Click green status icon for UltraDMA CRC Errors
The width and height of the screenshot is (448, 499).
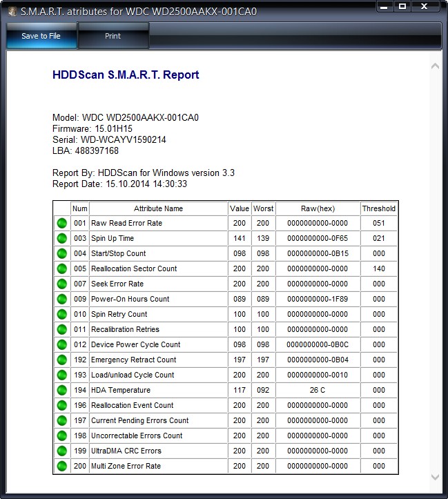coord(62,451)
